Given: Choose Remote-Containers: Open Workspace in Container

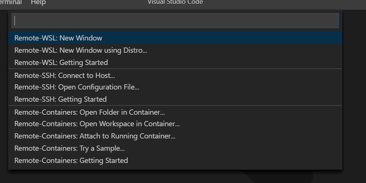Looking at the screenshot, I should (97, 124).
